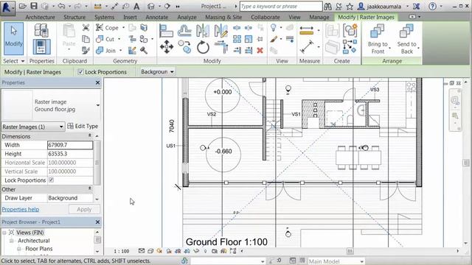The image size is (472, 265).
Task: Click the Height value field 63535.3
Action: pos(70,154)
